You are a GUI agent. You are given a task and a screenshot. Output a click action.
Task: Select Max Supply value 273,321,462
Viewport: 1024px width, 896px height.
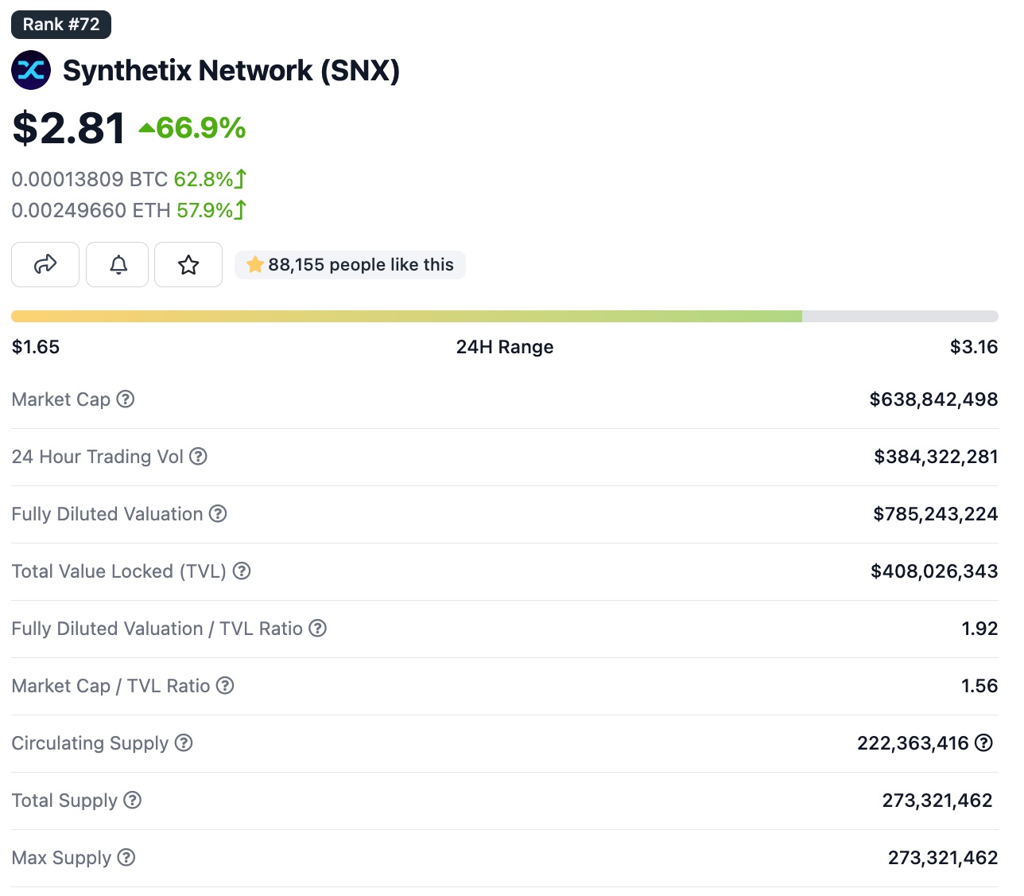[943, 857]
